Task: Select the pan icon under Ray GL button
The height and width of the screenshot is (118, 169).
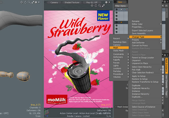Action: [x=92, y=6]
